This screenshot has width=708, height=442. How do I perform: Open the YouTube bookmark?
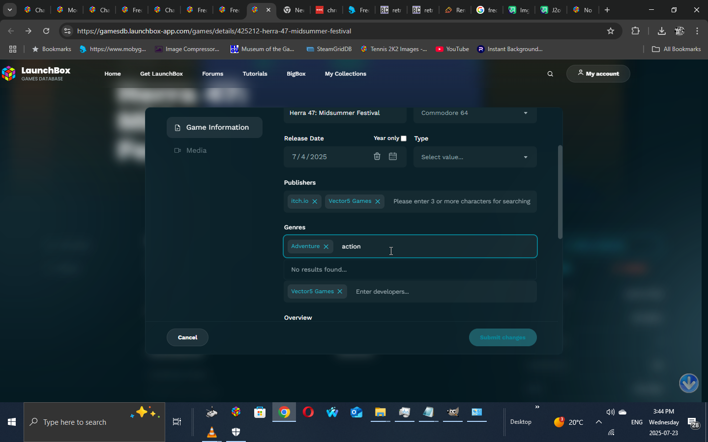452,49
